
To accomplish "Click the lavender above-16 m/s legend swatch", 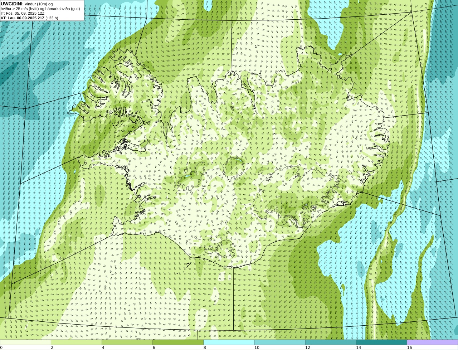I will [433, 342].
